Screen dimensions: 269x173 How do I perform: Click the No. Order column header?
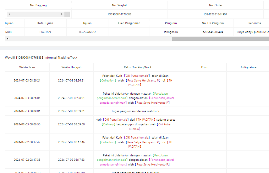216,5
